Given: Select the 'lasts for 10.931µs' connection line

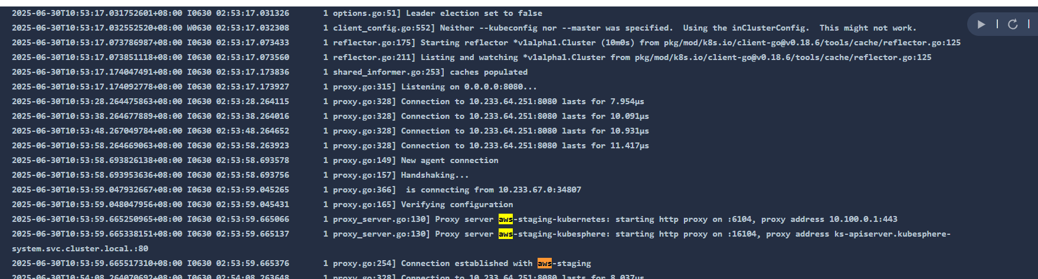Looking at the screenshot, I should coord(330,131).
